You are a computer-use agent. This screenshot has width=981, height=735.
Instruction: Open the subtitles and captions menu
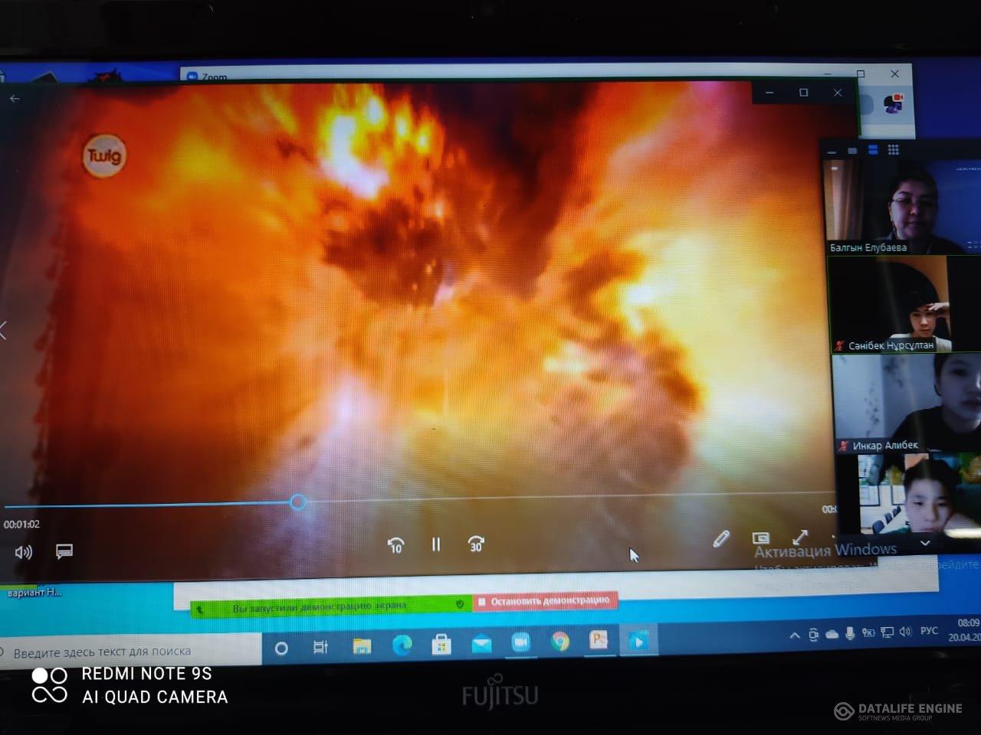coord(64,551)
